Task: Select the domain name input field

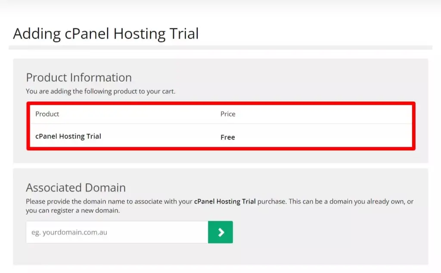Action: coord(116,232)
